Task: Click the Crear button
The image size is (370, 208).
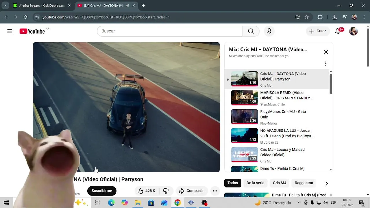Action: coord(318,31)
